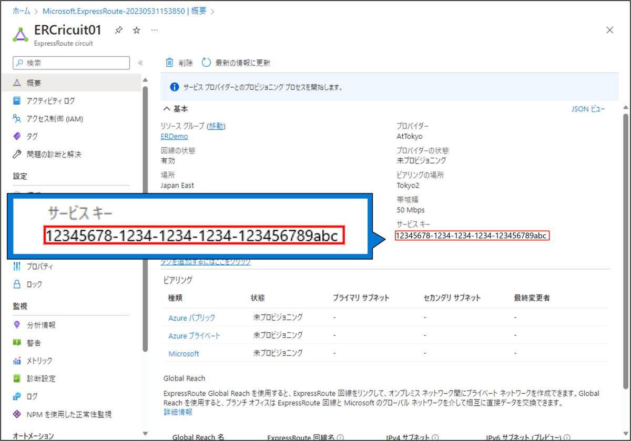Click the 削除 trash toolbar button
This screenshot has width=631, height=441.
[x=179, y=63]
